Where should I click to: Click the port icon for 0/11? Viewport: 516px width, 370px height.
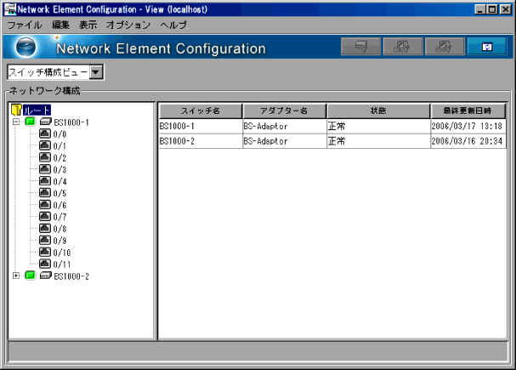click(44, 265)
